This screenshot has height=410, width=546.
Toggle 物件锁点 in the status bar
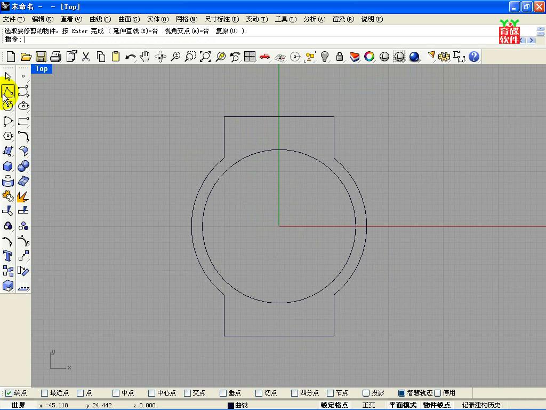[437, 405]
